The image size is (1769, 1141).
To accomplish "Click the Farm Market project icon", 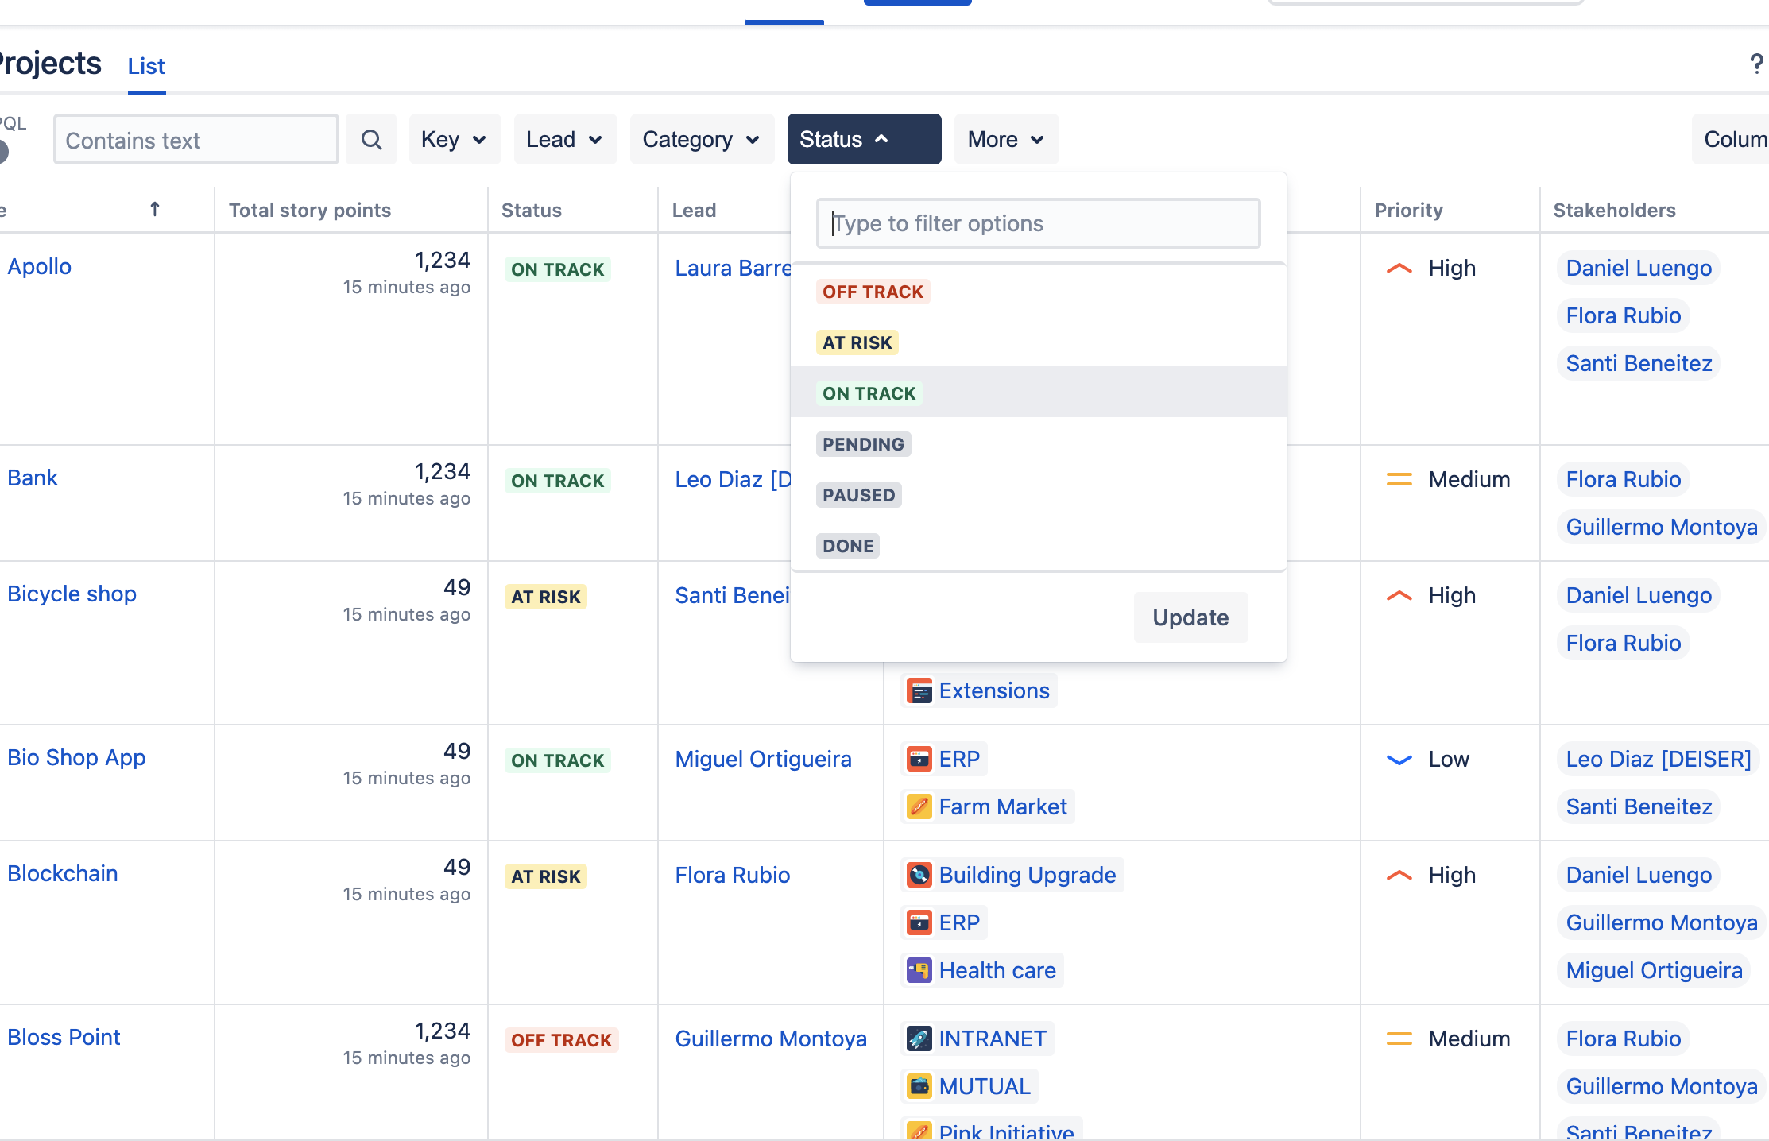I will tap(919, 807).
